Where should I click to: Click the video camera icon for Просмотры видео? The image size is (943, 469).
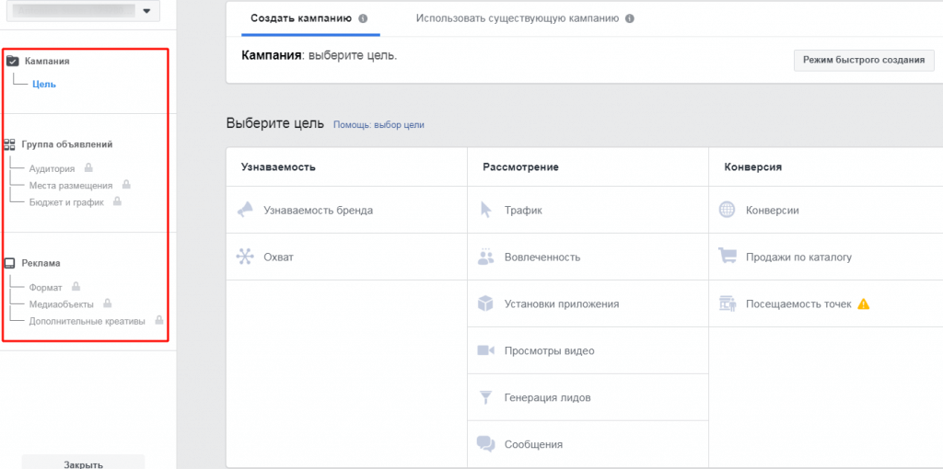[x=486, y=350]
